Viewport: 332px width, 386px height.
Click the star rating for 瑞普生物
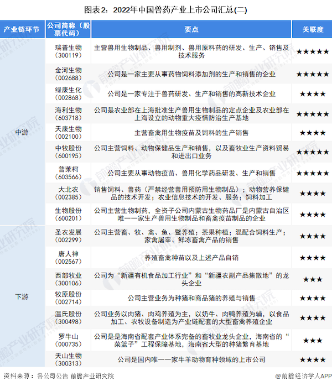coord(313,51)
